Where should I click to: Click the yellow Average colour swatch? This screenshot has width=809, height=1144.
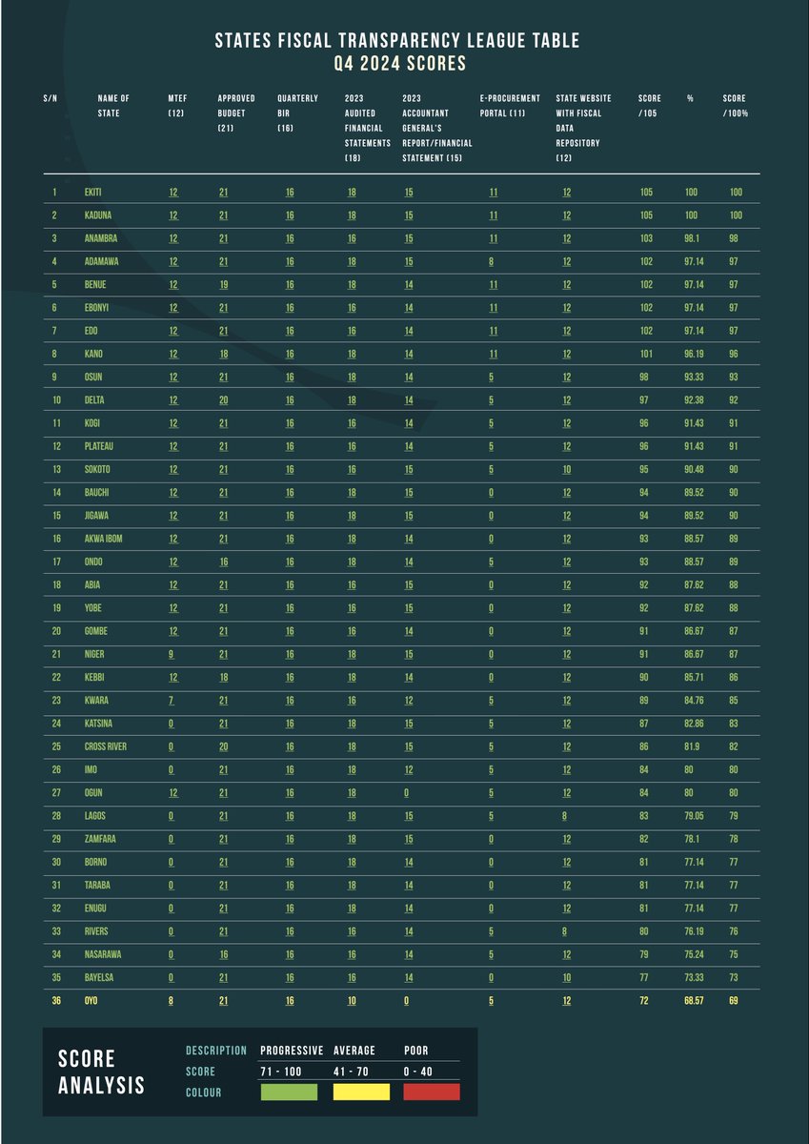tap(361, 1092)
